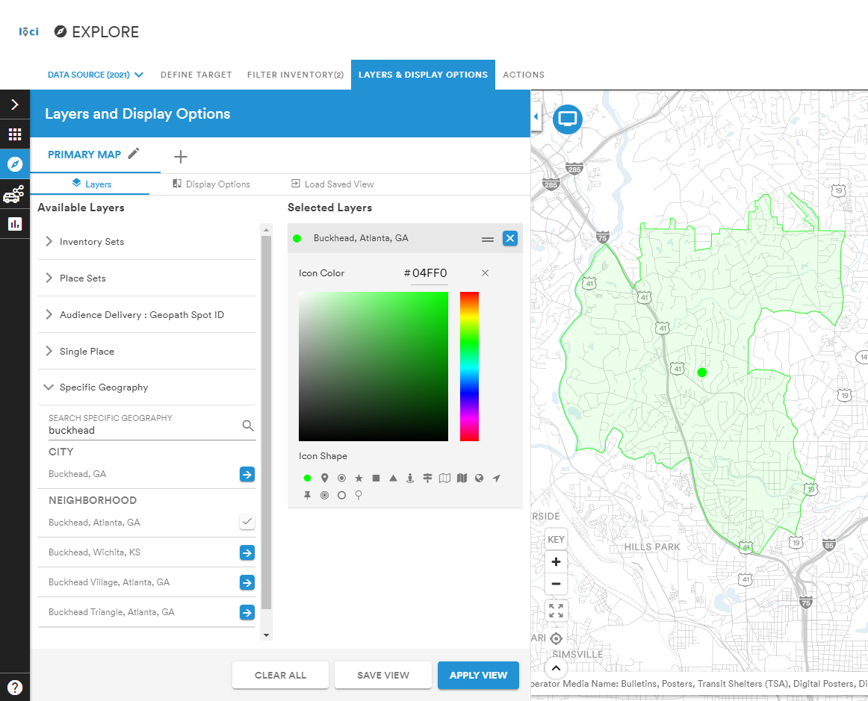Screen dimensions: 868x701
Task: Add Buckhead Village, Atlanta, GA layer
Action: point(247,582)
